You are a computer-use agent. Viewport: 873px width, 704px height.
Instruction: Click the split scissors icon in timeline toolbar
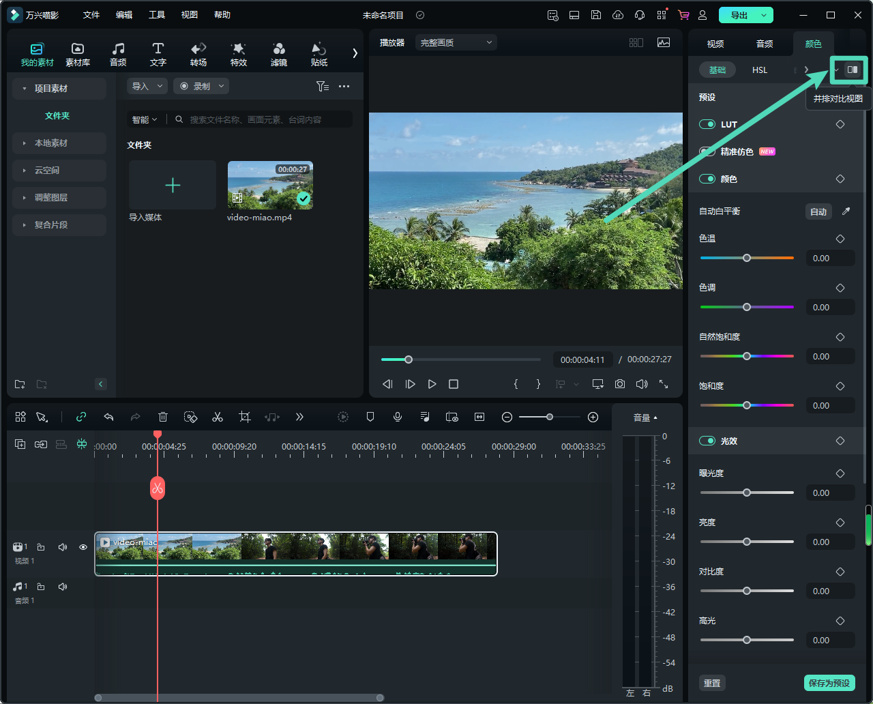[x=218, y=417]
